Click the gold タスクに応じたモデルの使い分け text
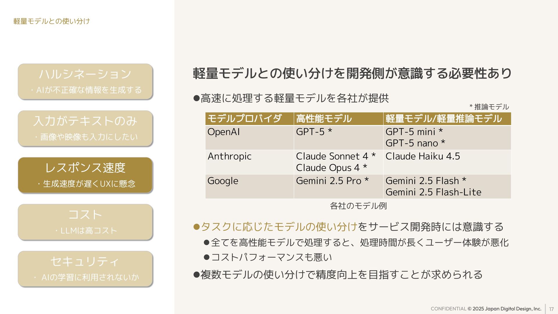The width and height of the screenshot is (558, 314). [x=279, y=227]
